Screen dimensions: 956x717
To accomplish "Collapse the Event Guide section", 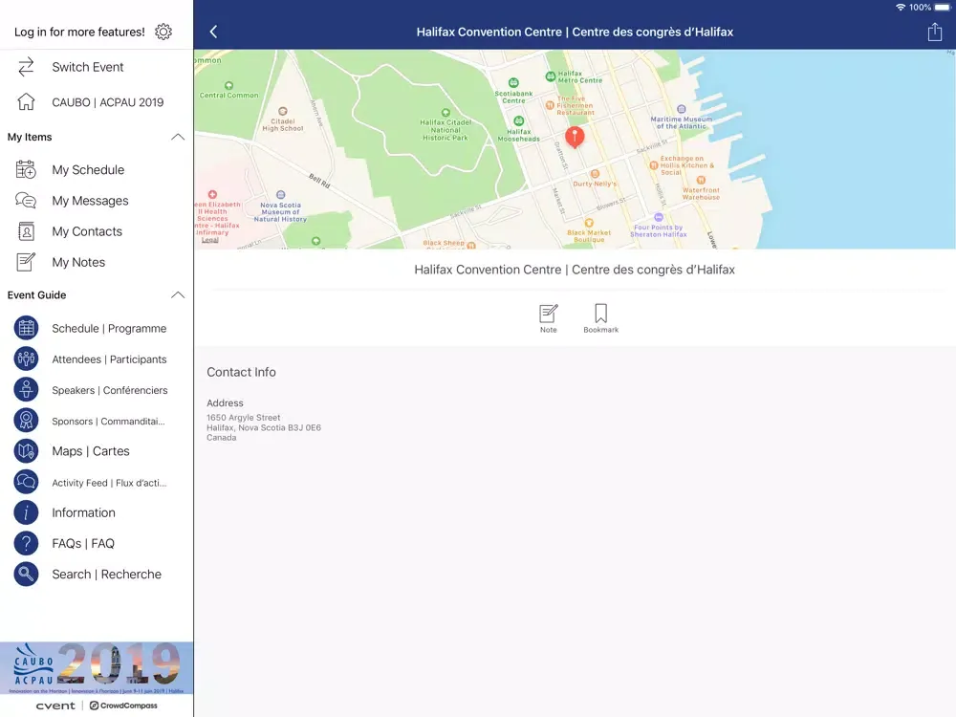I will tap(178, 295).
